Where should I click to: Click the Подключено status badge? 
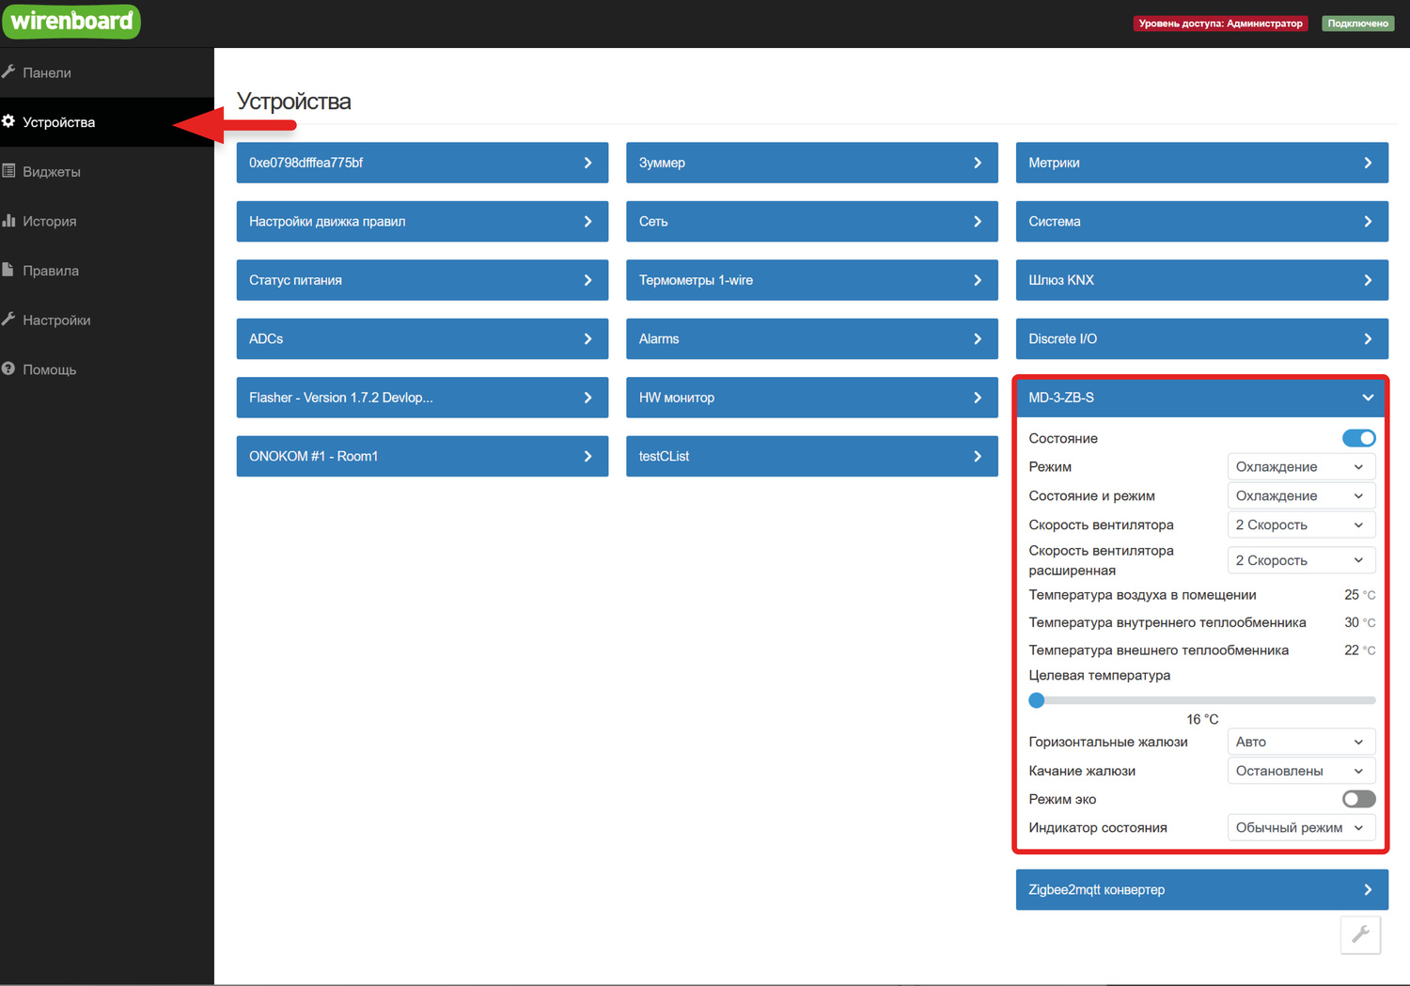tap(1357, 23)
